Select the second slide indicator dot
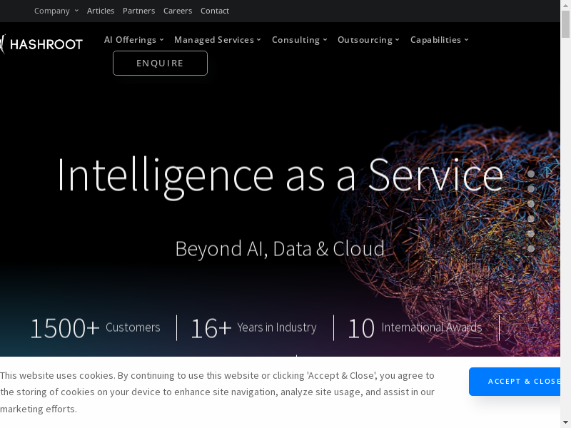 tap(531, 189)
